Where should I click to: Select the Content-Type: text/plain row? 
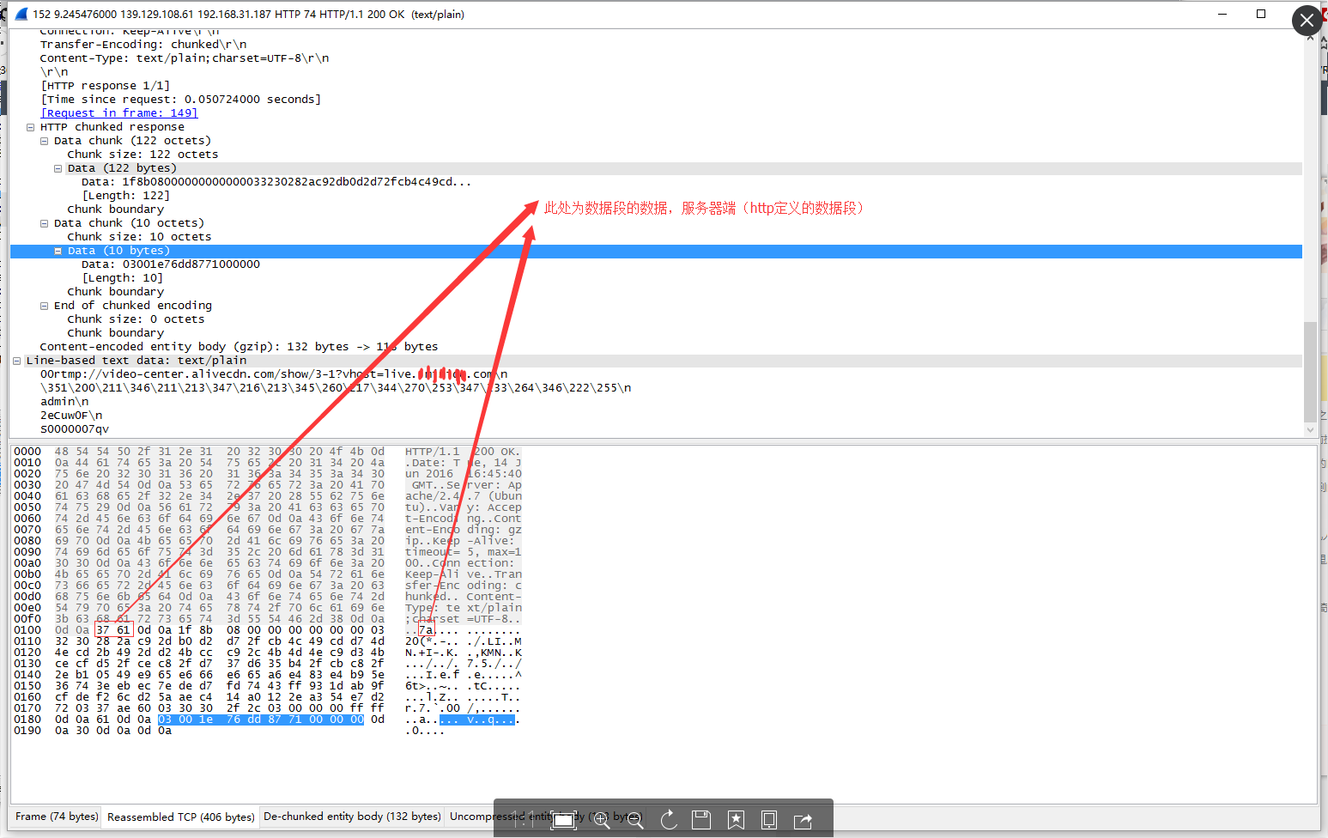tap(185, 58)
